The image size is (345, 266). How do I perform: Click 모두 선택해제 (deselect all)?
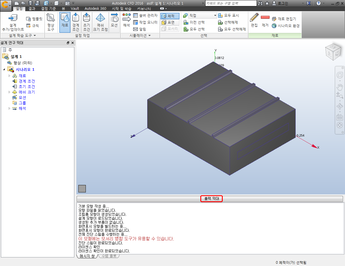point(232,29)
